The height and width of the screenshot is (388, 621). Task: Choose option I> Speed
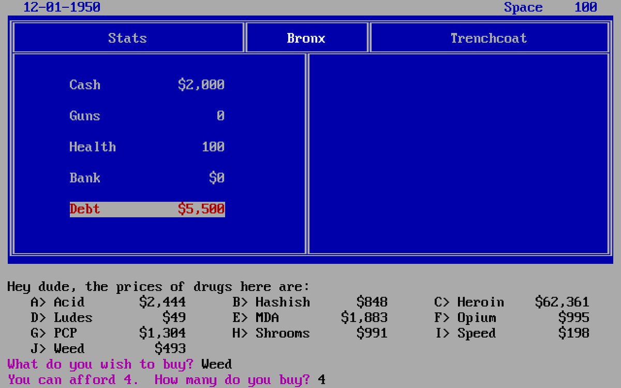click(465, 333)
